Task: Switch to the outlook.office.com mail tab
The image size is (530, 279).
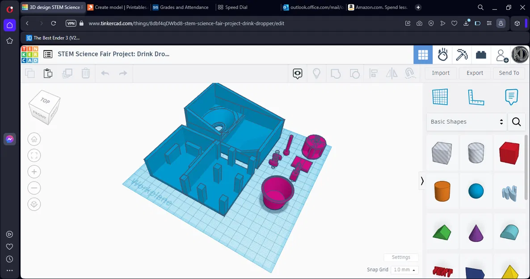Action: point(313,7)
